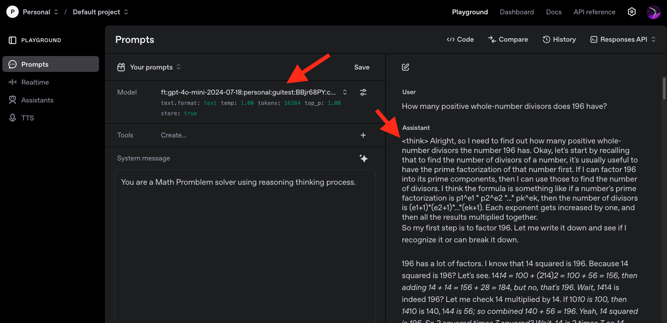Click Create... in Tools row
The image size is (667, 323).
173,135
